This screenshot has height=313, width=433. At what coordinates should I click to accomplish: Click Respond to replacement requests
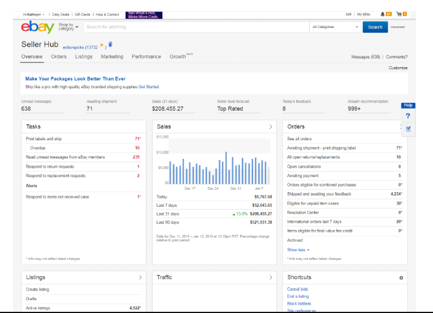[x=84, y=176]
